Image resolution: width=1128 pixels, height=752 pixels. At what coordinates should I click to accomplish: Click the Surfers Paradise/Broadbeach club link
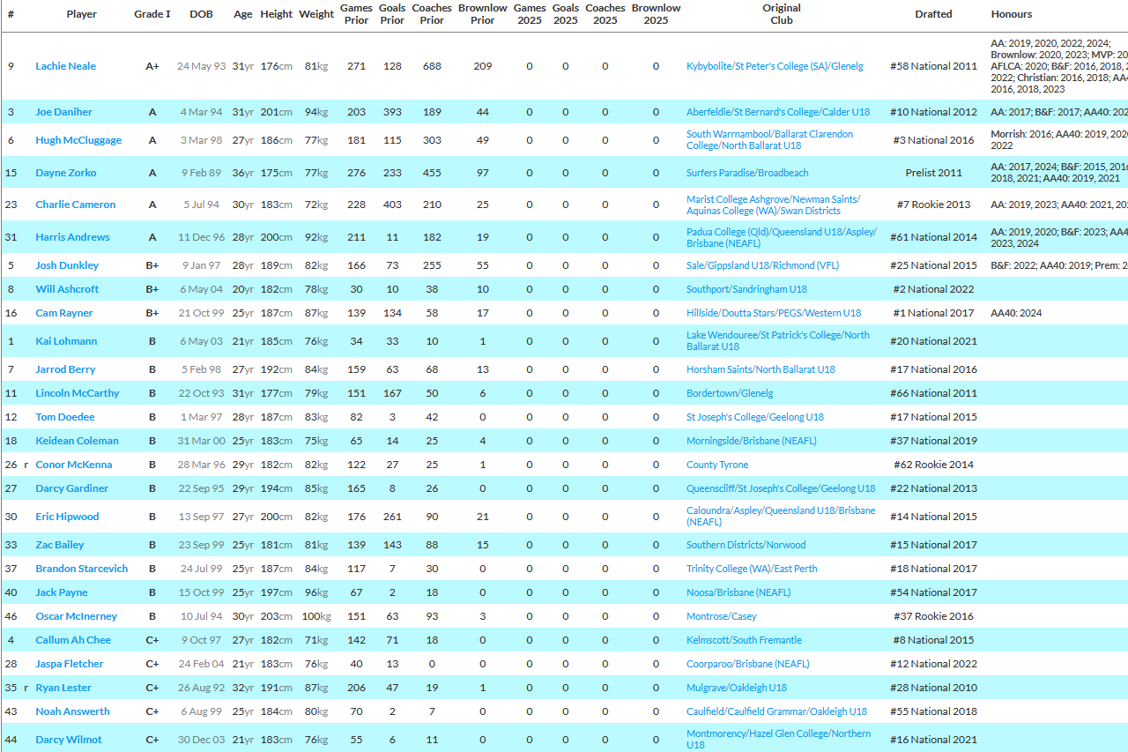(746, 173)
